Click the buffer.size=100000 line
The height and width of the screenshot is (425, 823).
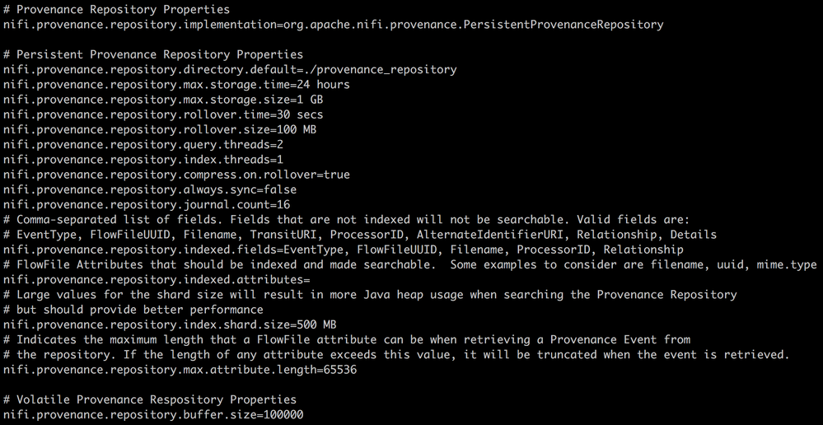[153, 414]
